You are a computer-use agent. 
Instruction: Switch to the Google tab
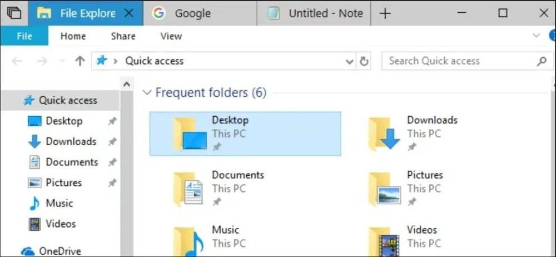click(x=200, y=13)
